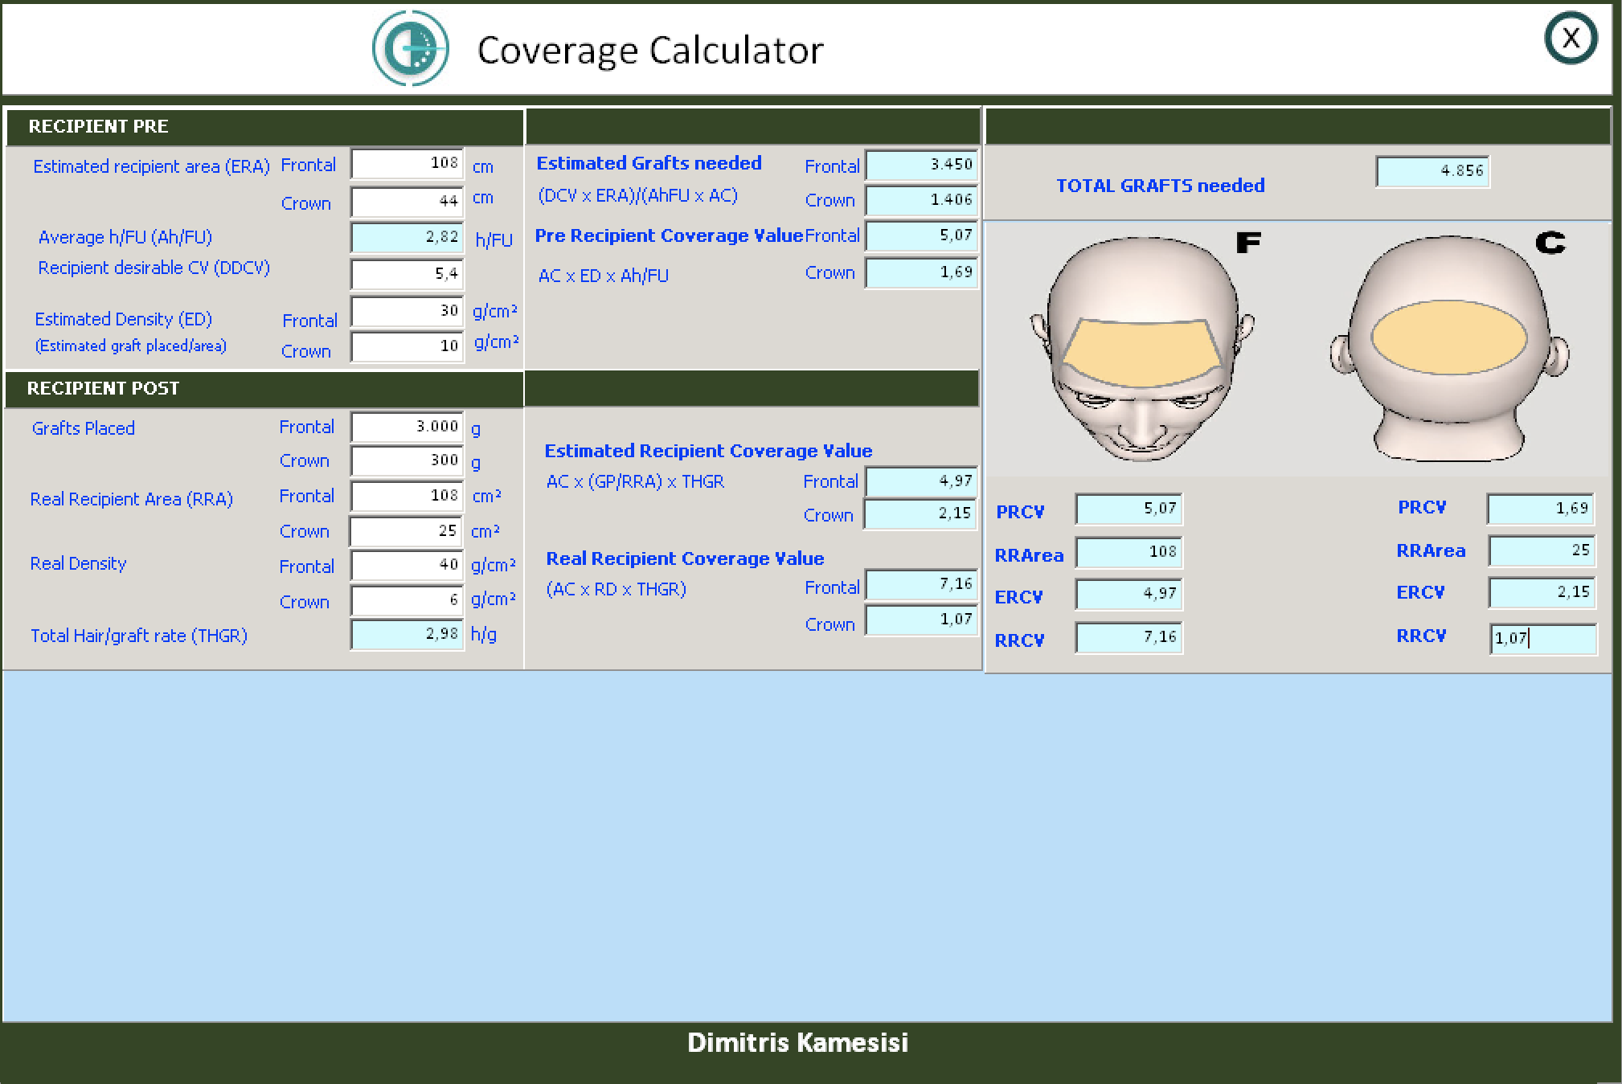Edit the Crown Estimated Density field
Screen dimensions: 1622x1084
coord(408,346)
